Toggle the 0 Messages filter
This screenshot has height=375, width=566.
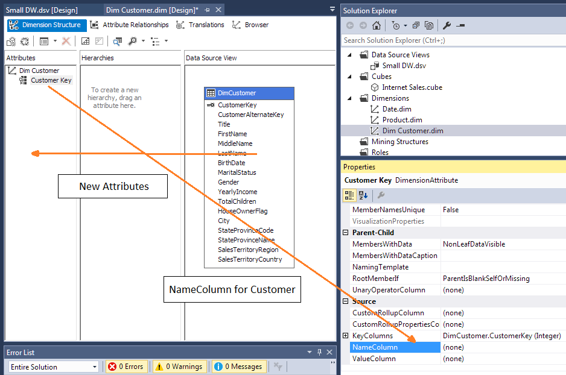pyautogui.click(x=238, y=367)
